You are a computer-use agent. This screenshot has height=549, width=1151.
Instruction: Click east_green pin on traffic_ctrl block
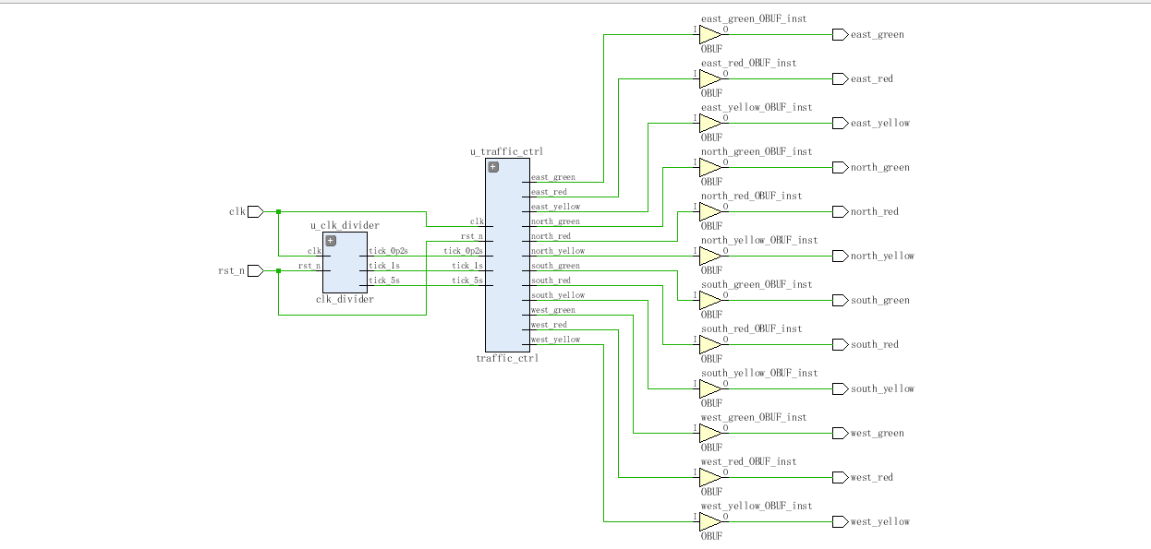[x=553, y=177]
